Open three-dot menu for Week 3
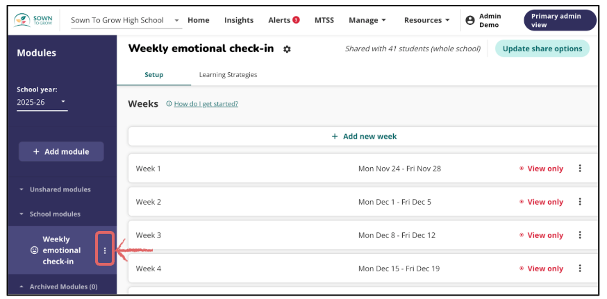 click(x=580, y=235)
